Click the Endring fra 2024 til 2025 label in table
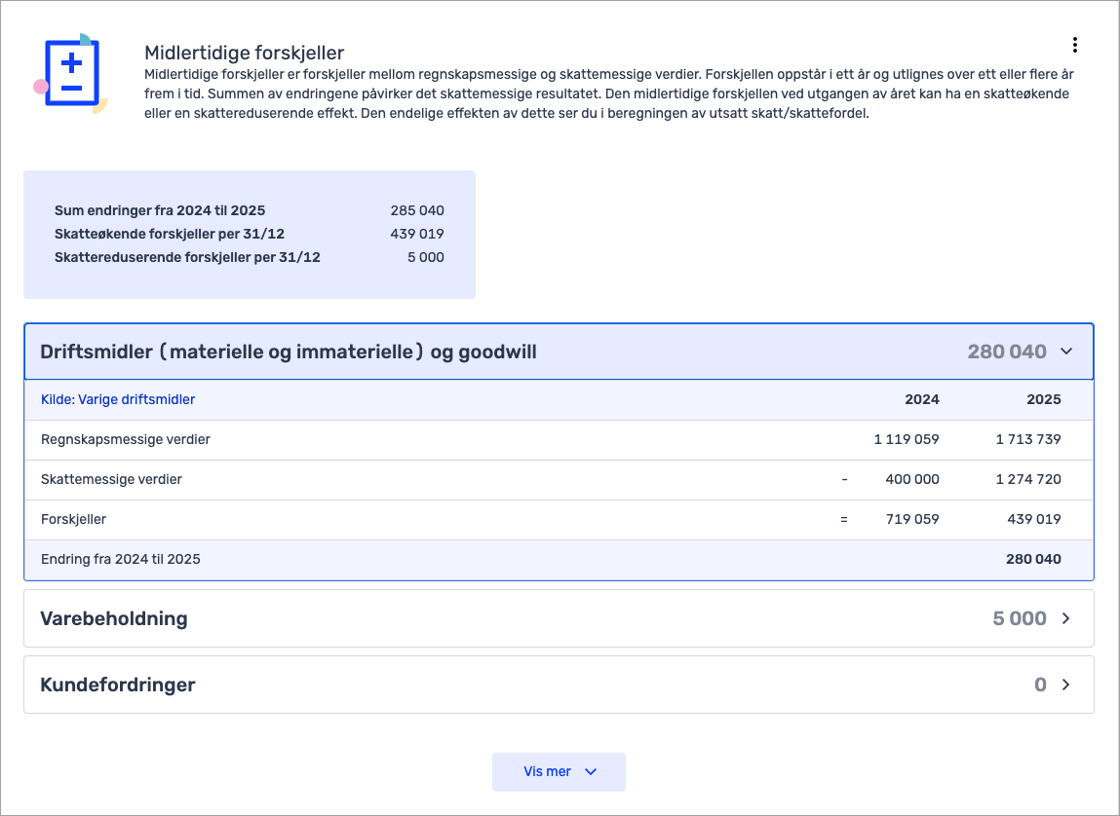This screenshot has width=1120, height=816. pos(121,559)
